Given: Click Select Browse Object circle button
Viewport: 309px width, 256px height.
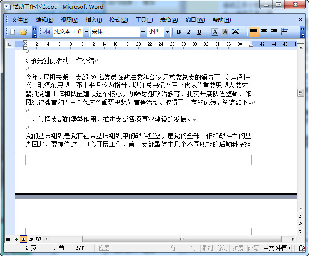Looking at the screenshot, I should [300, 224].
